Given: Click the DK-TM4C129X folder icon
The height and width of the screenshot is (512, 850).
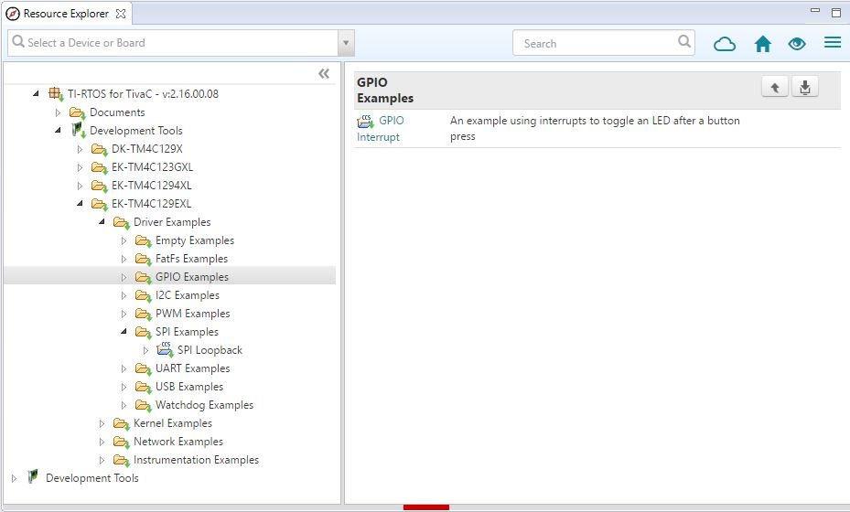Looking at the screenshot, I should pos(99,149).
